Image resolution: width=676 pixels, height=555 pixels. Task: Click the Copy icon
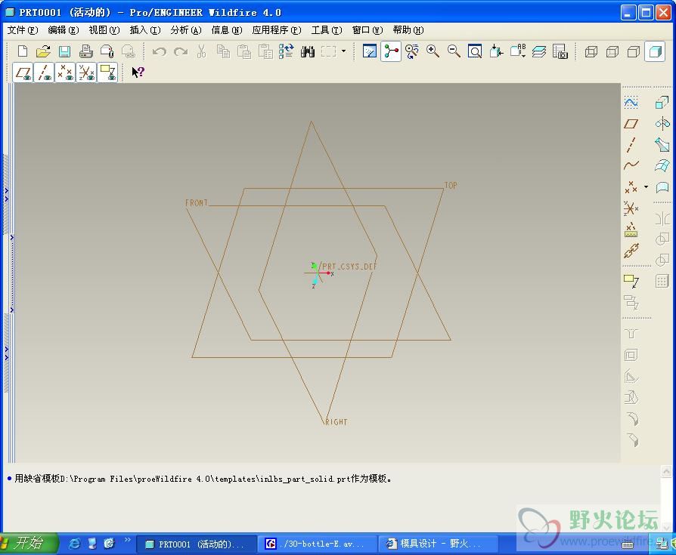[x=223, y=51]
